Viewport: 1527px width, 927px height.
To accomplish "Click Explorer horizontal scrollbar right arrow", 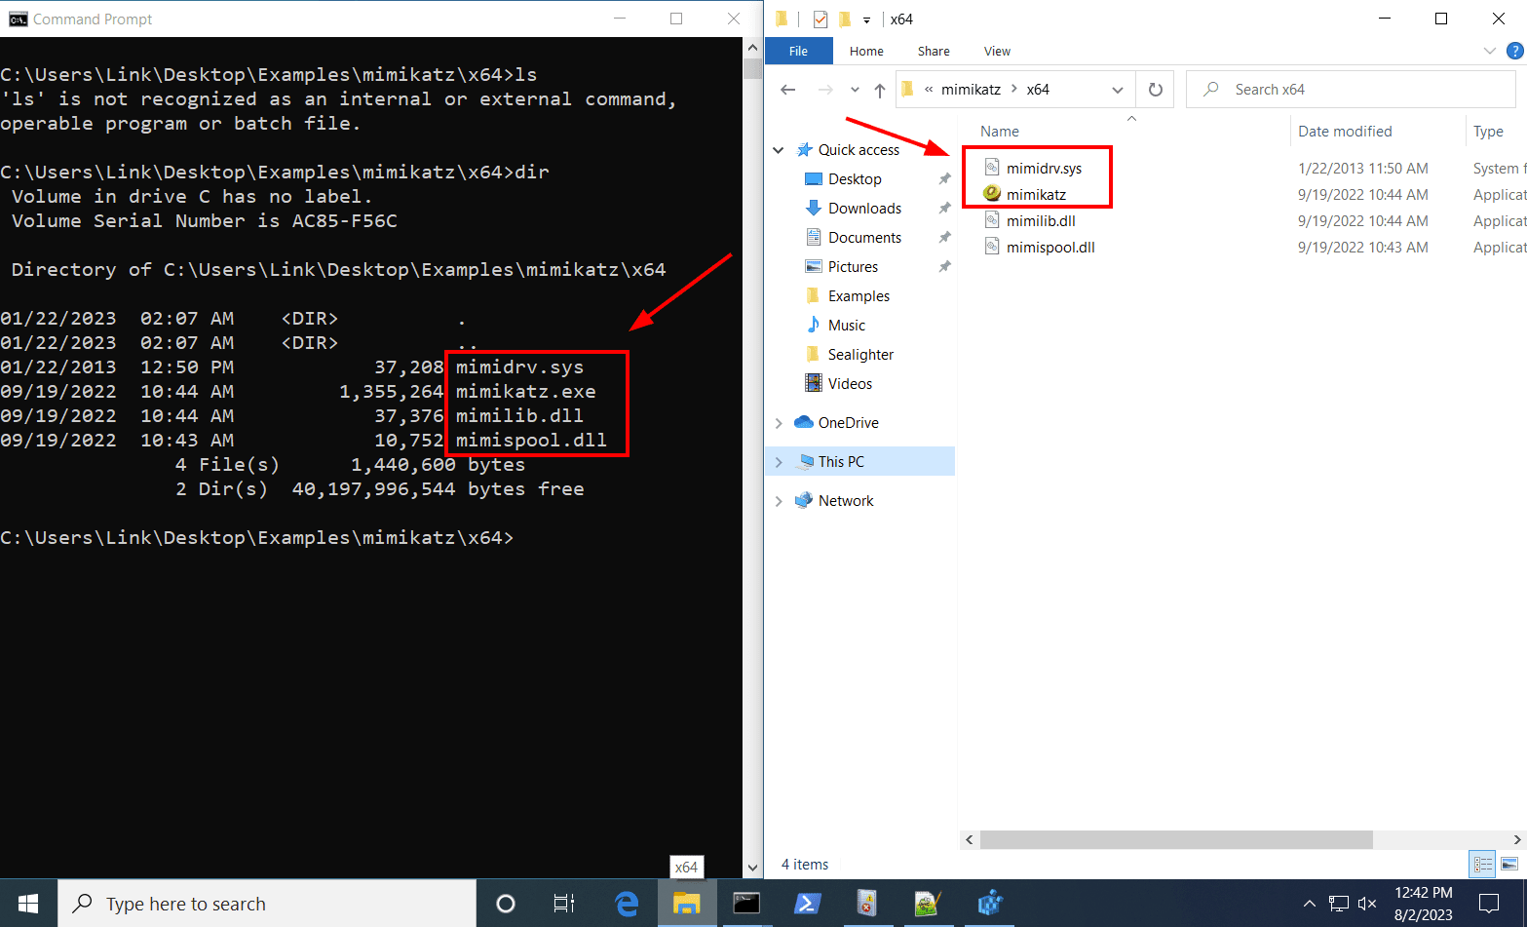I will click(1516, 839).
